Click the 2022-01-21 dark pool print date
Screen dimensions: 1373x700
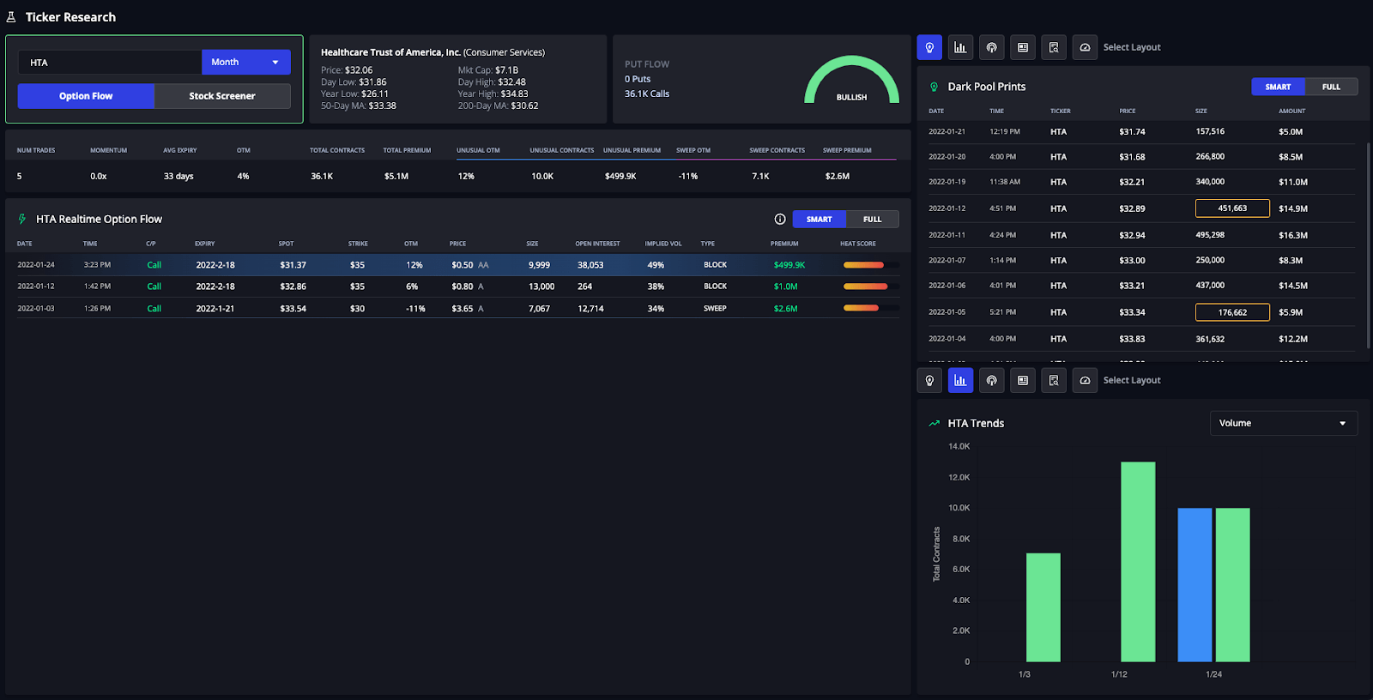(x=947, y=132)
